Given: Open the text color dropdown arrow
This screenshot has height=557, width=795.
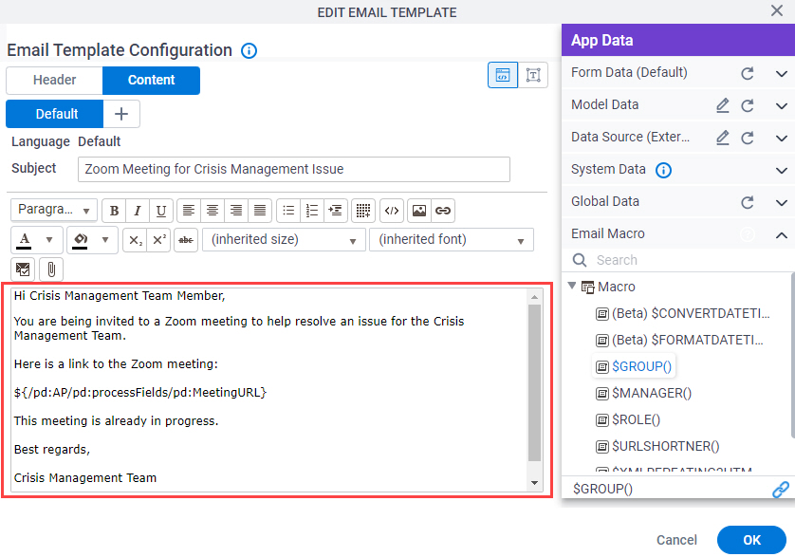Looking at the screenshot, I should 49,239.
